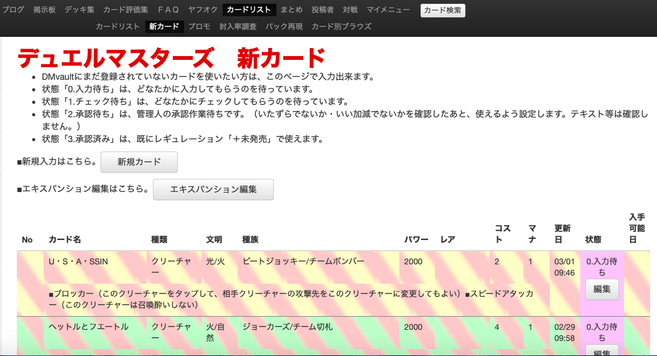Click 編集 button in ヘットルとフエートル row
The image size is (657, 356).
pyautogui.click(x=601, y=351)
